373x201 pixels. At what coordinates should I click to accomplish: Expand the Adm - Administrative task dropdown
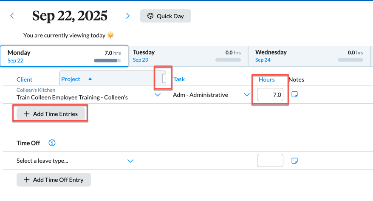point(247,95)
